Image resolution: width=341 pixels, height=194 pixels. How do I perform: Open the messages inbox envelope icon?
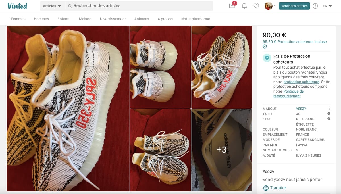click(x=232, y=6)
